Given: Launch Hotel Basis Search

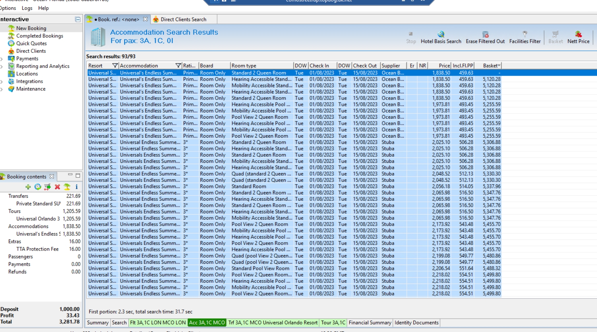Looking at the screenshot, I should pos(441,37).
